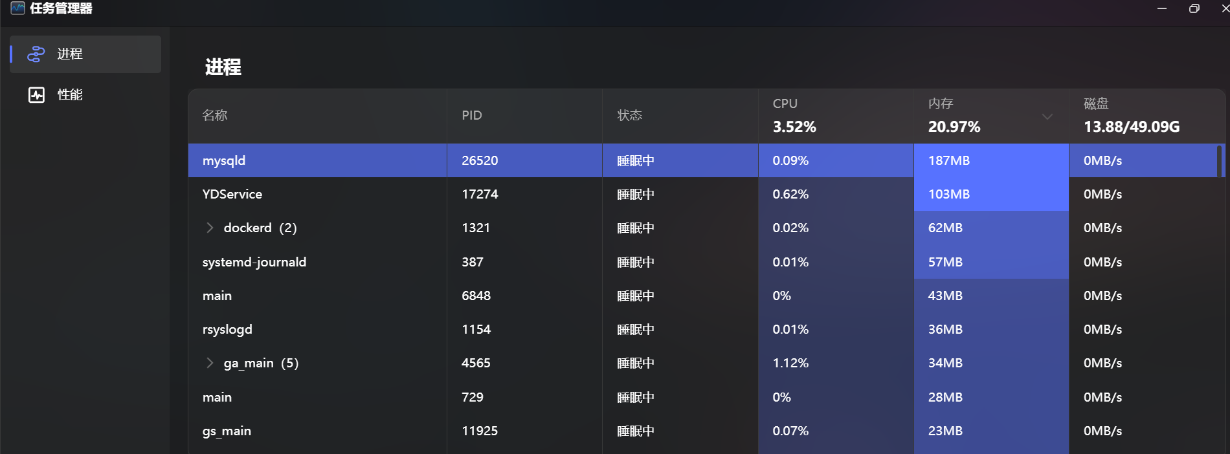Sort by the 名称 column header
This screenshot has height=454, width=1230.
[317, 116]
